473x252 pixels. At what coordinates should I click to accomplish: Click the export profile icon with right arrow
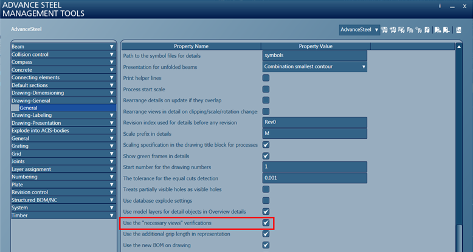pos(438,30)
